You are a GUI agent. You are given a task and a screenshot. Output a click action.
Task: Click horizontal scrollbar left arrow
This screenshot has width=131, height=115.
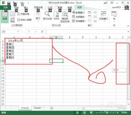pyautogui.click(x=83, y=108)
